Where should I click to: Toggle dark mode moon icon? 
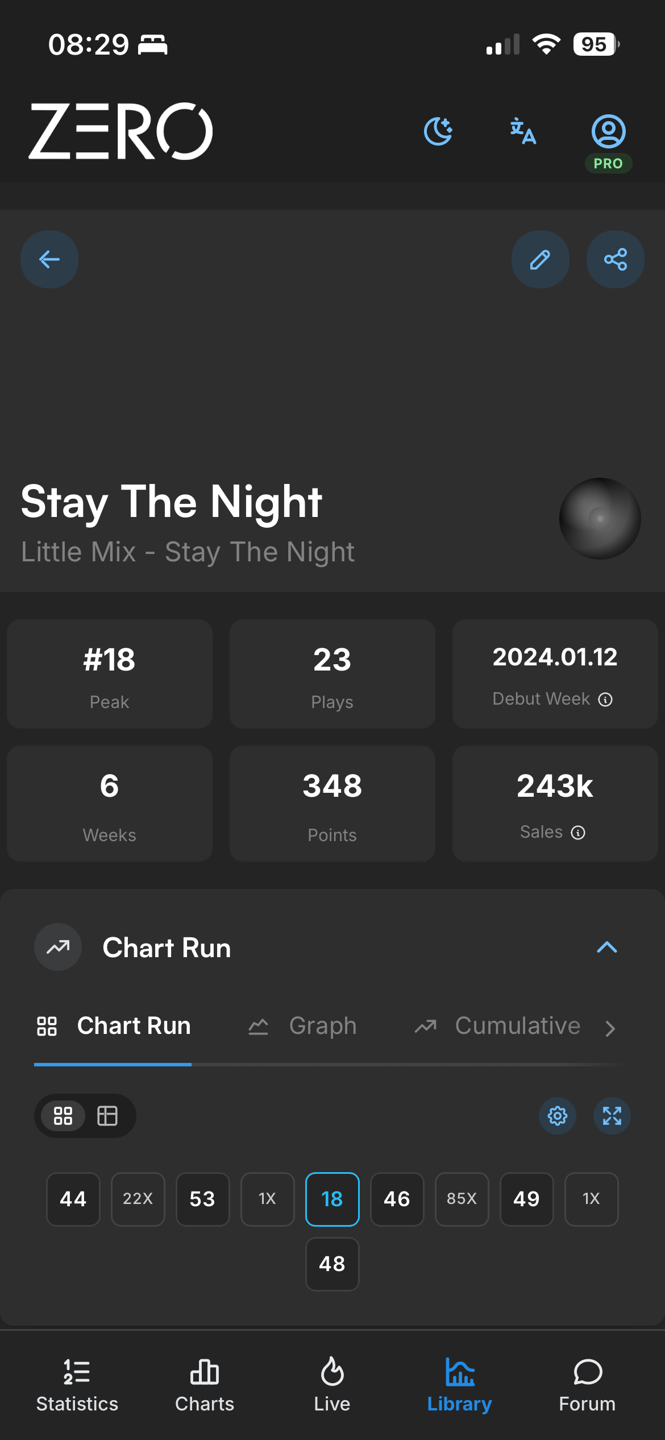[x=438, y=131]
